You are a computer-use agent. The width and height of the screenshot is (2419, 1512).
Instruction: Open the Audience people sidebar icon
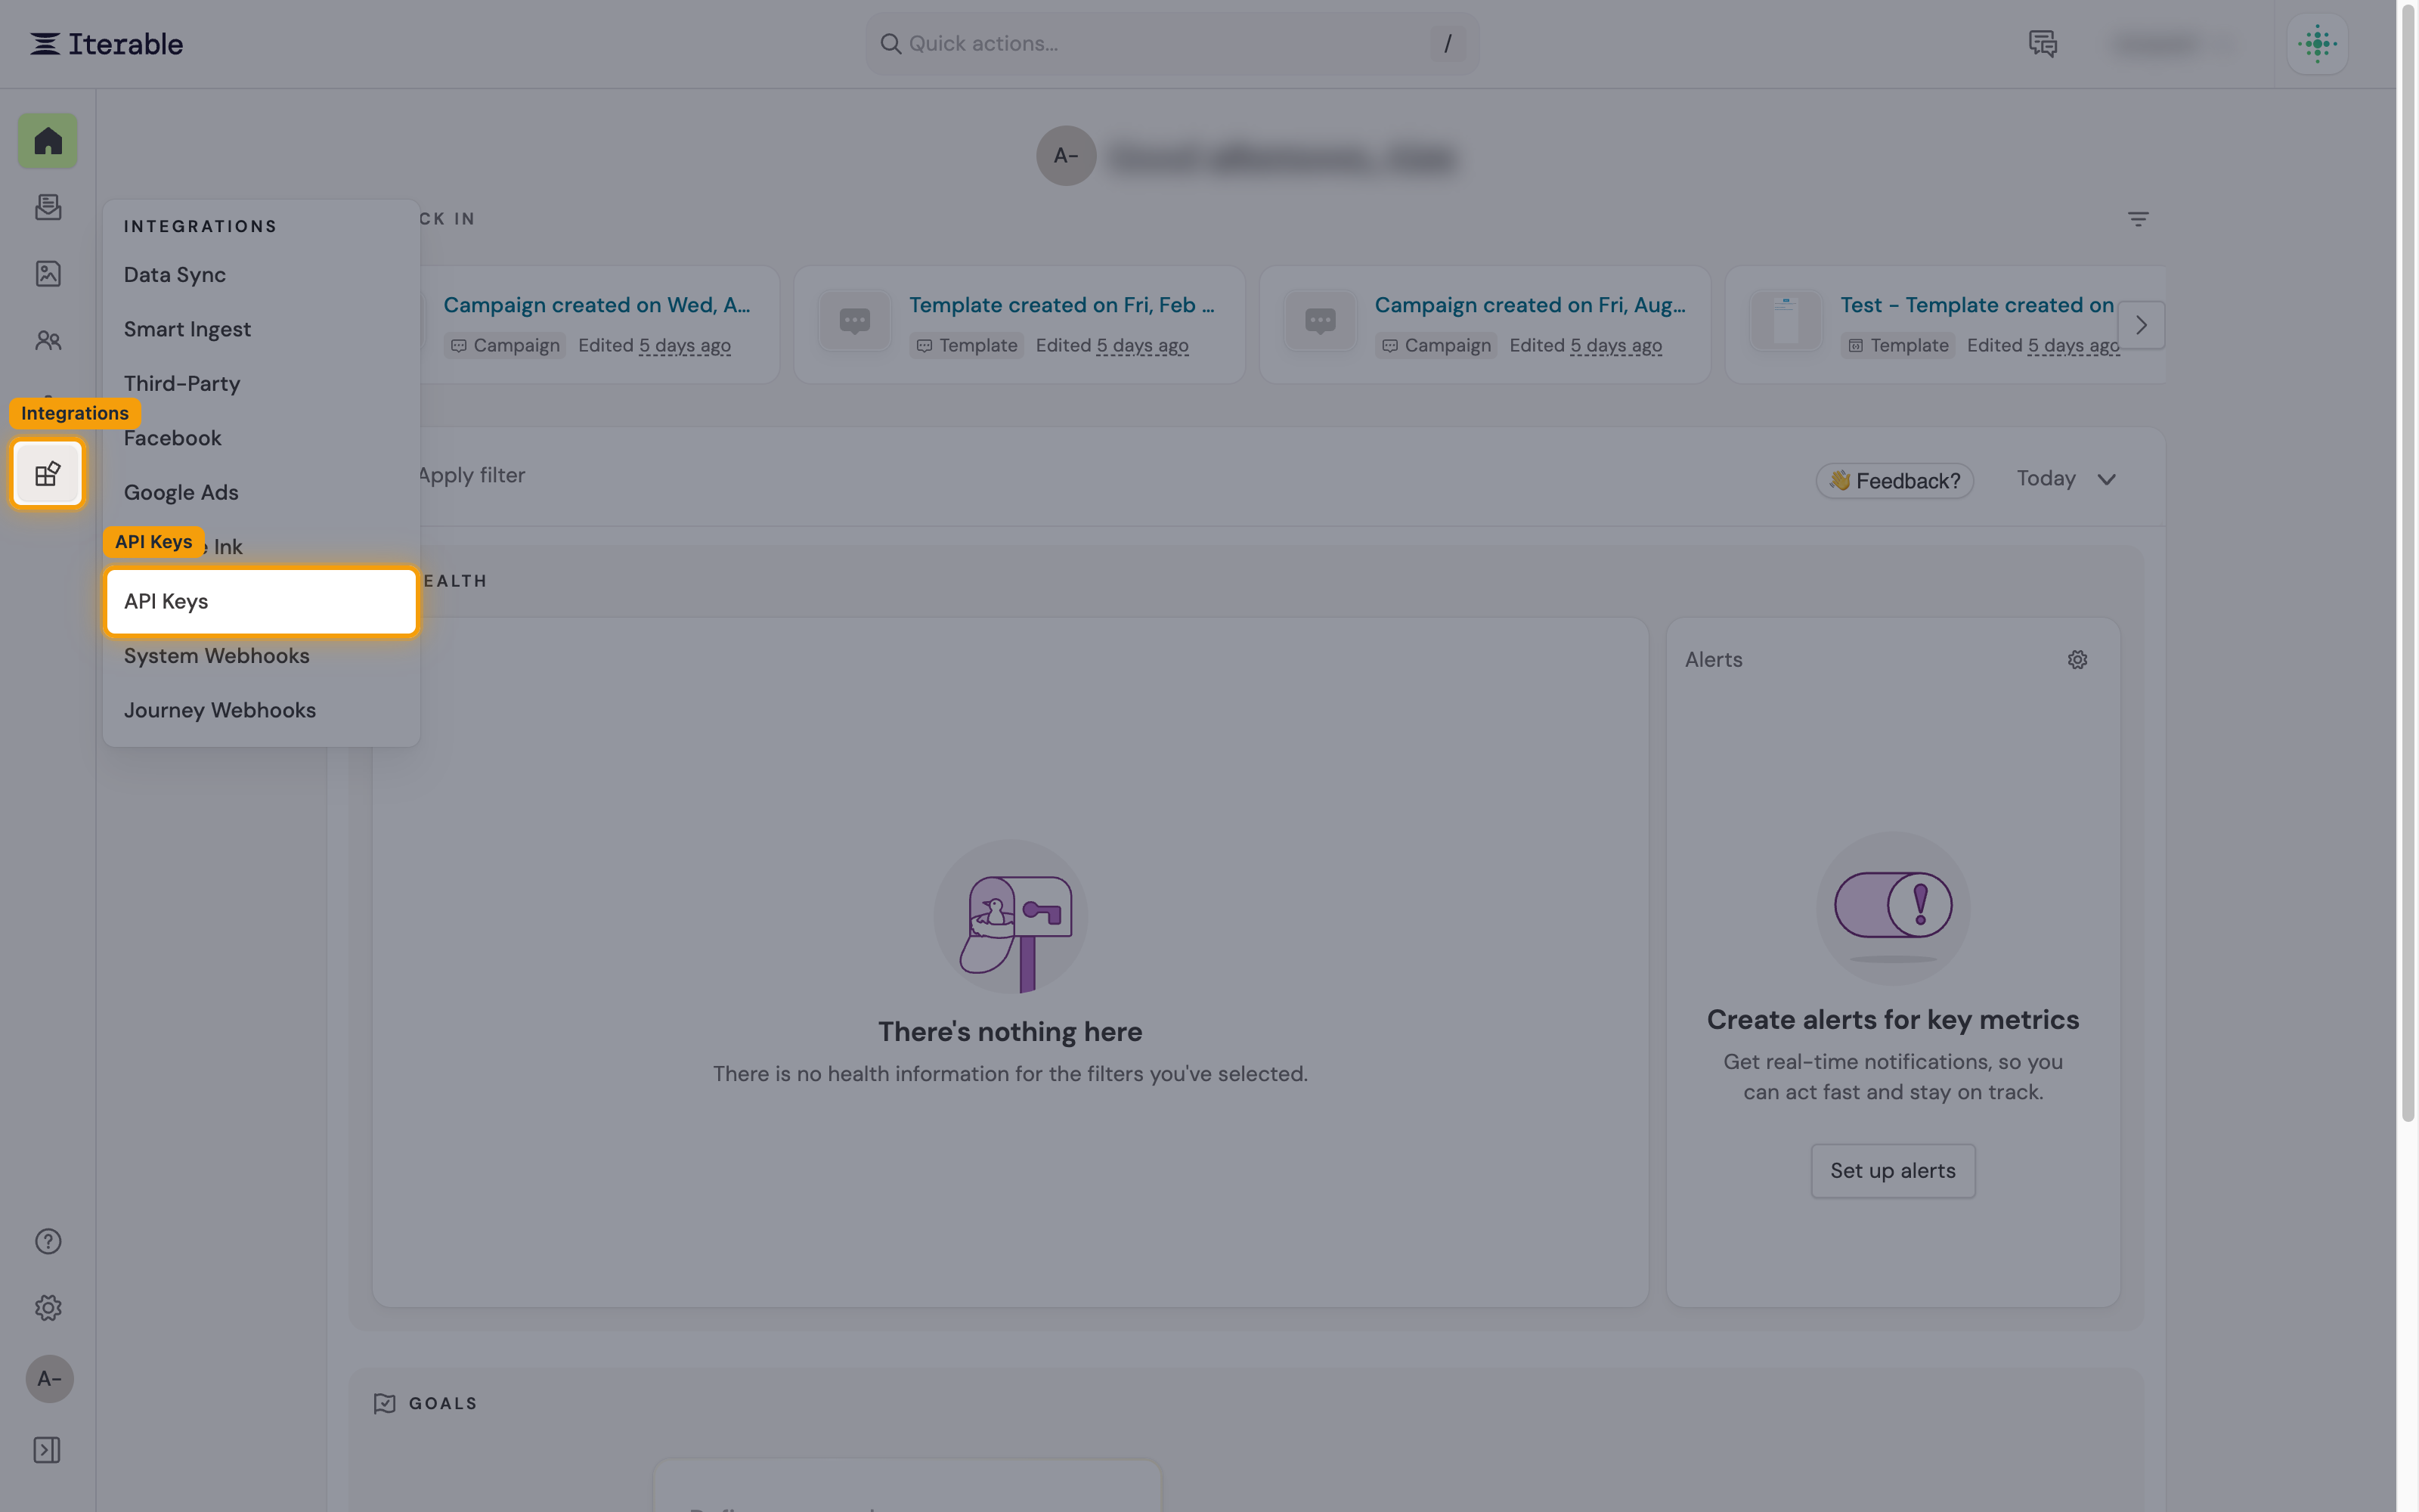[x=48, y=341]
